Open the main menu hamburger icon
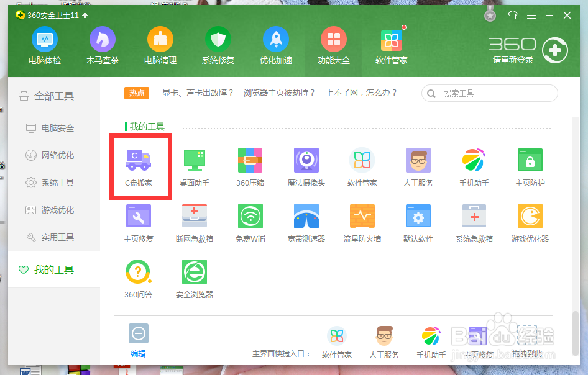The width and height of the screenshot is (588, 375). point(531,16)
